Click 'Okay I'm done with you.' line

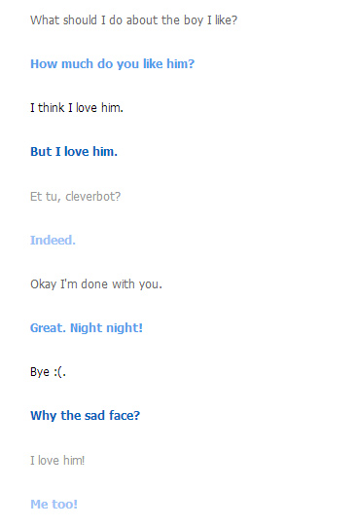(x=96, y=284)
